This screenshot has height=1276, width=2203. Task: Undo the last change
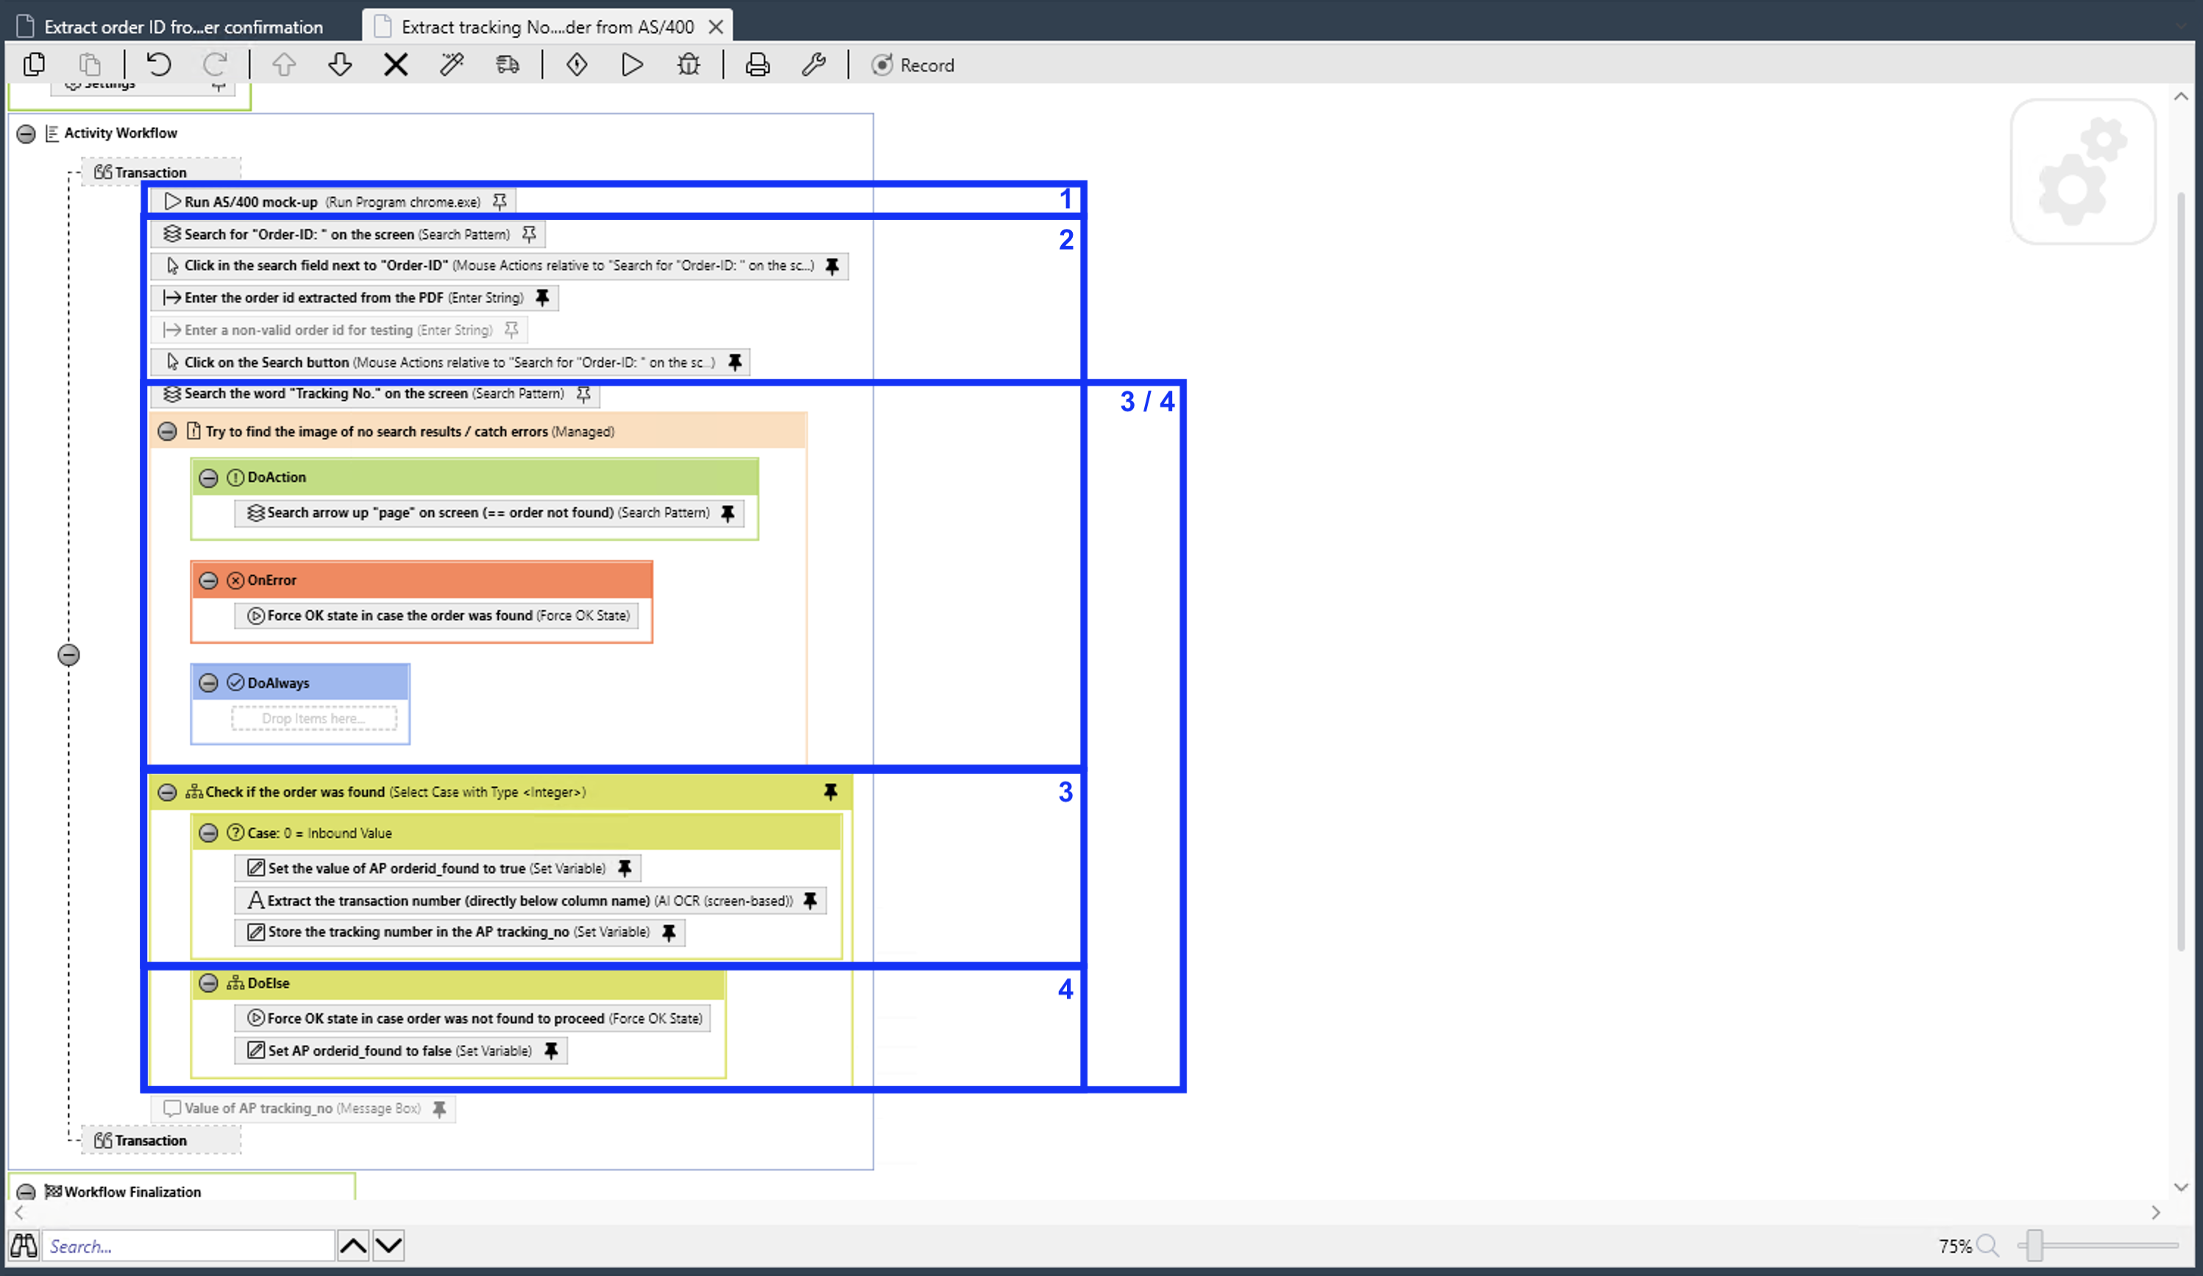[x=157, y=65]
